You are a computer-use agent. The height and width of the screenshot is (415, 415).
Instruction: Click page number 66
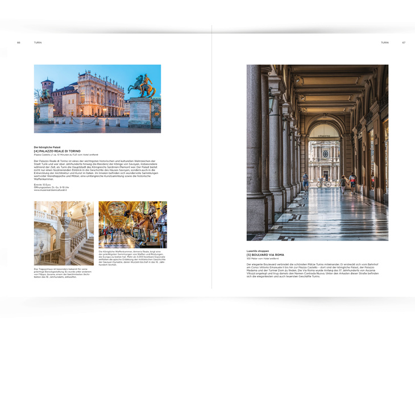pos(18,43)
